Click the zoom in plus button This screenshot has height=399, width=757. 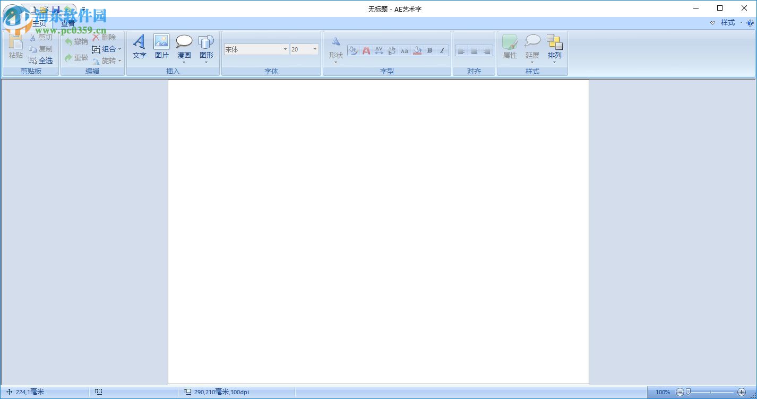click(x=742, y=392)
